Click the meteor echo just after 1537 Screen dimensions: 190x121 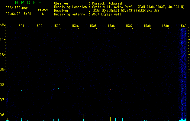(x=129, y=89)
